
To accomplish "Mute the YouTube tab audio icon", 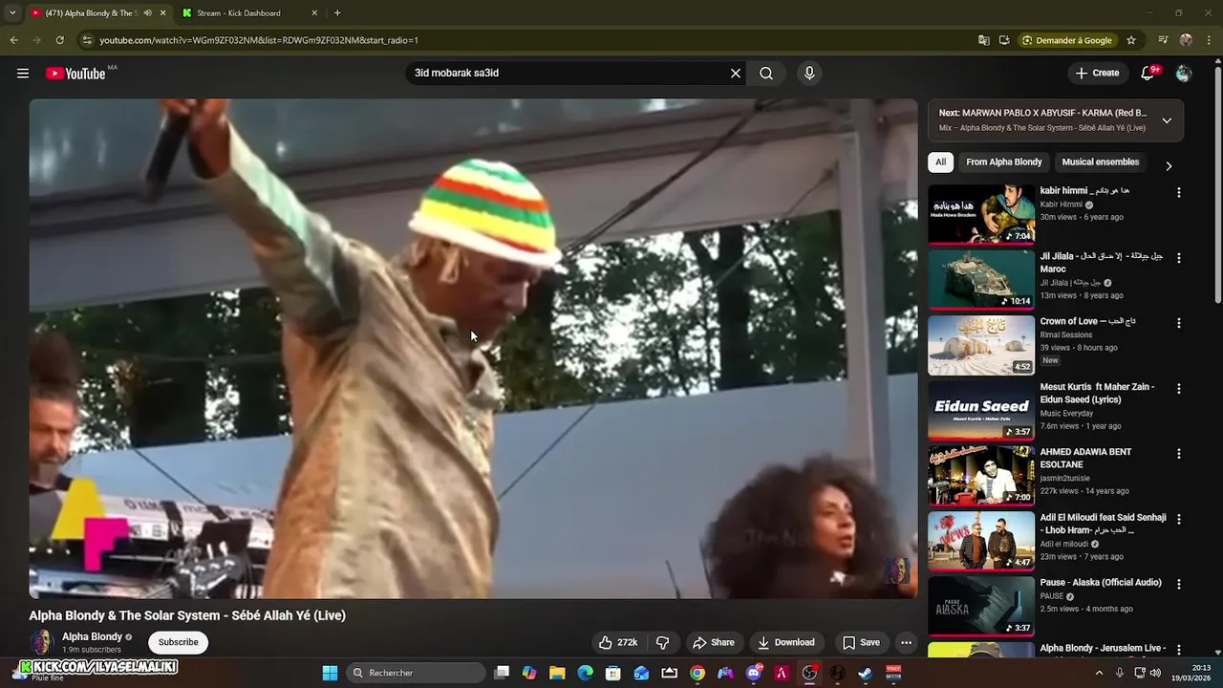I will click(147, 13).
